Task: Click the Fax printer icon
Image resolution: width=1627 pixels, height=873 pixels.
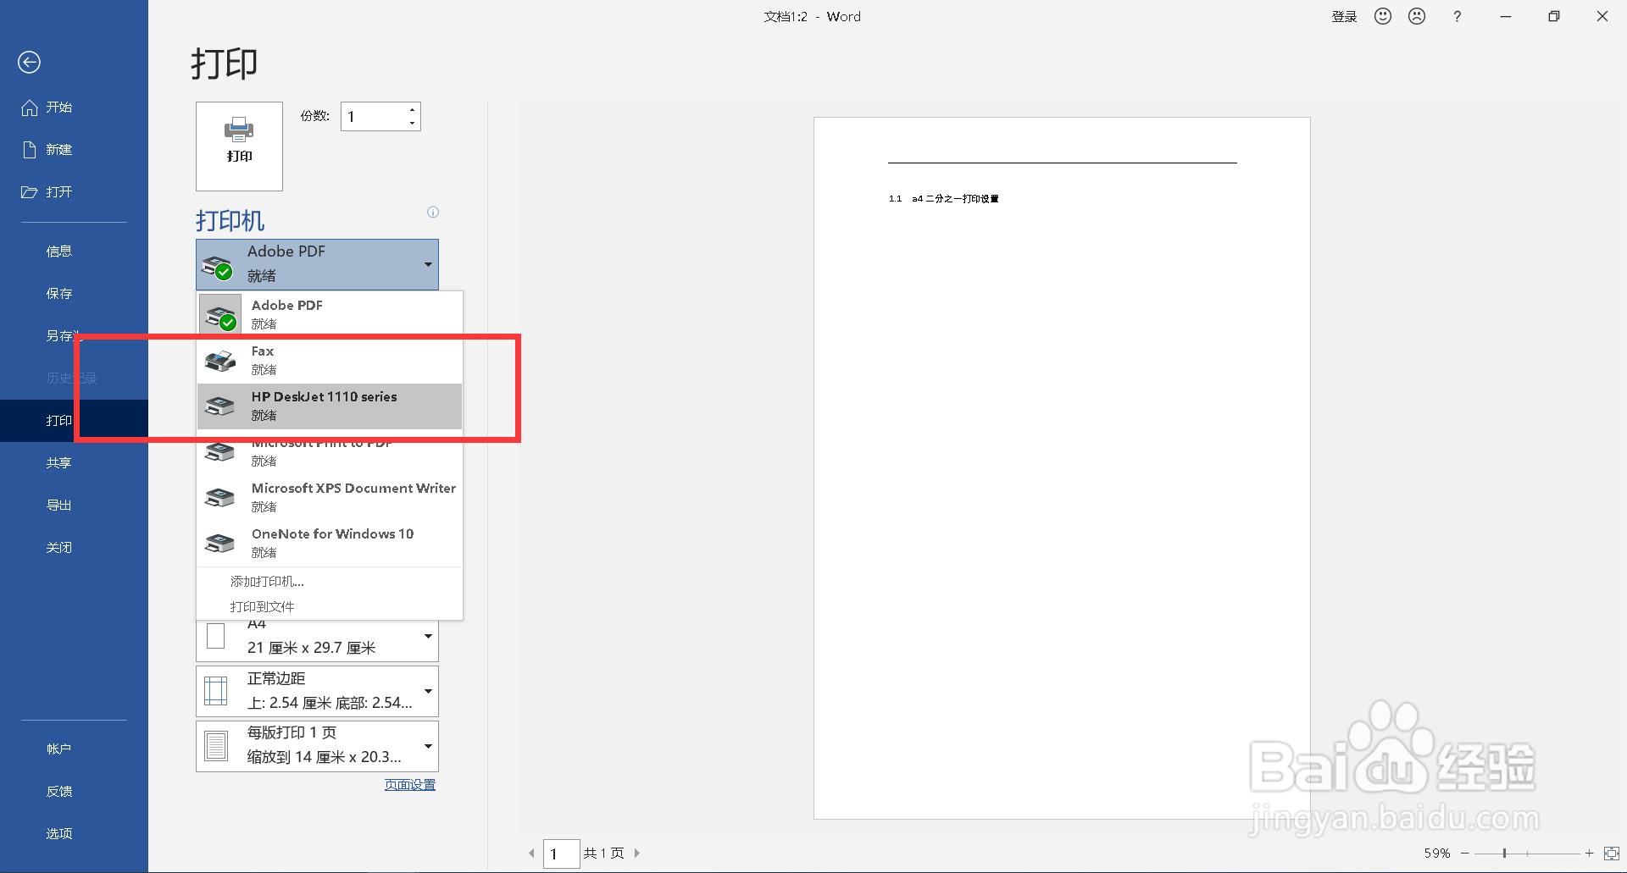Action: point(220,361)
